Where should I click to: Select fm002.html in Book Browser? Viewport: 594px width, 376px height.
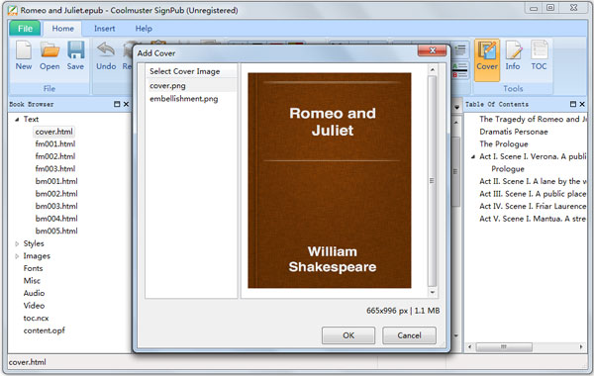pos(55,156)
